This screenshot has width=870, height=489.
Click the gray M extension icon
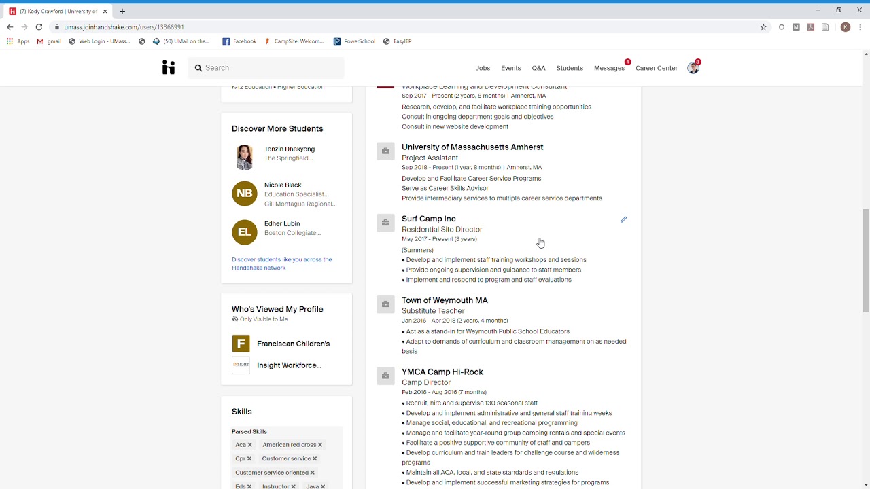pos(796,27)
